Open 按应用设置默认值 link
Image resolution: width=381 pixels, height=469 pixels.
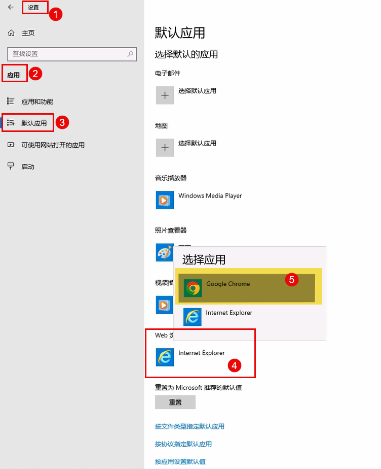click(180, 461)
